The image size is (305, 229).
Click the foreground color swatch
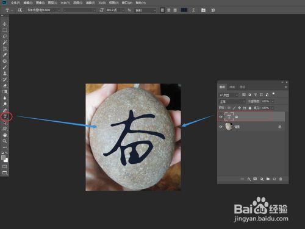click(3, 158)
